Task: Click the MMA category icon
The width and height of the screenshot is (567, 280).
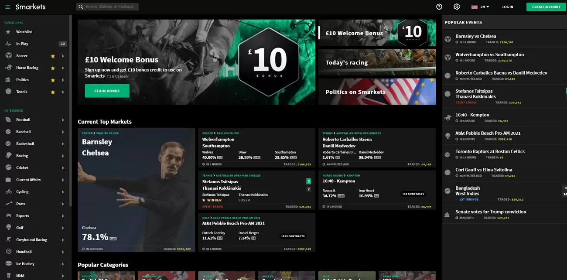Action: (8, 276)
